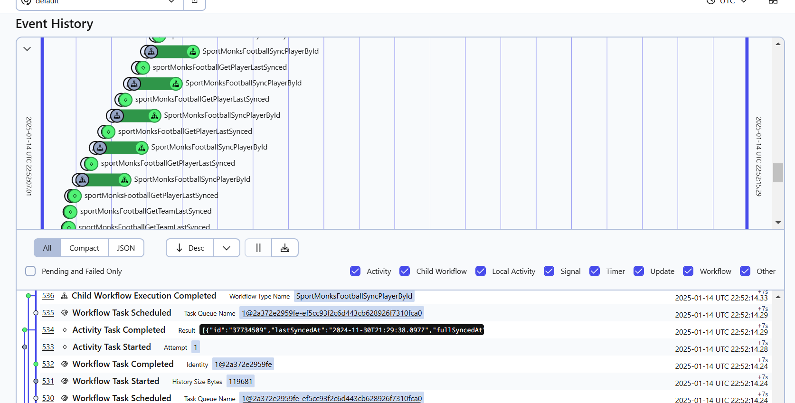This screenshot has height=403, width=795.
Task: Click the Result JSON value of event 534
Action: pyautogui.click(x=342, y=330)
